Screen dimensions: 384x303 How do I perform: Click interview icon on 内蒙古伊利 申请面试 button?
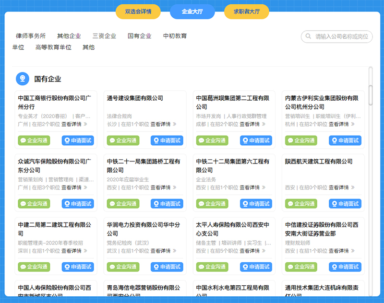(x=334, y=140)
